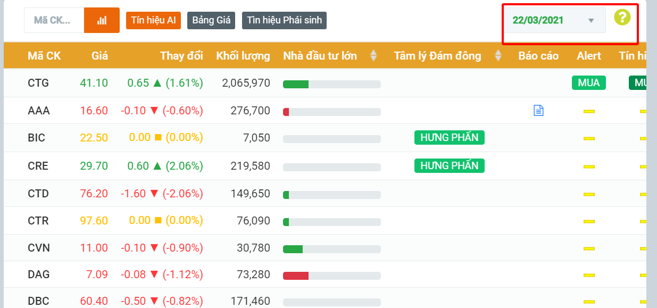Click the HƯNG PHẤN badge for BIC
Viewport: 657px width, 308px height.
pyautogui.click(x=449, y=138)
